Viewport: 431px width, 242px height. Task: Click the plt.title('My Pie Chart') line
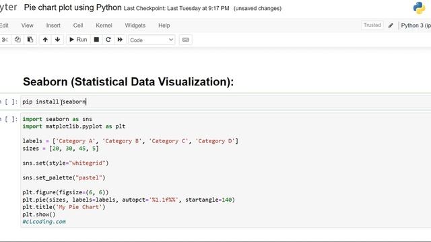pyautogui.click(x=64, y=207)
